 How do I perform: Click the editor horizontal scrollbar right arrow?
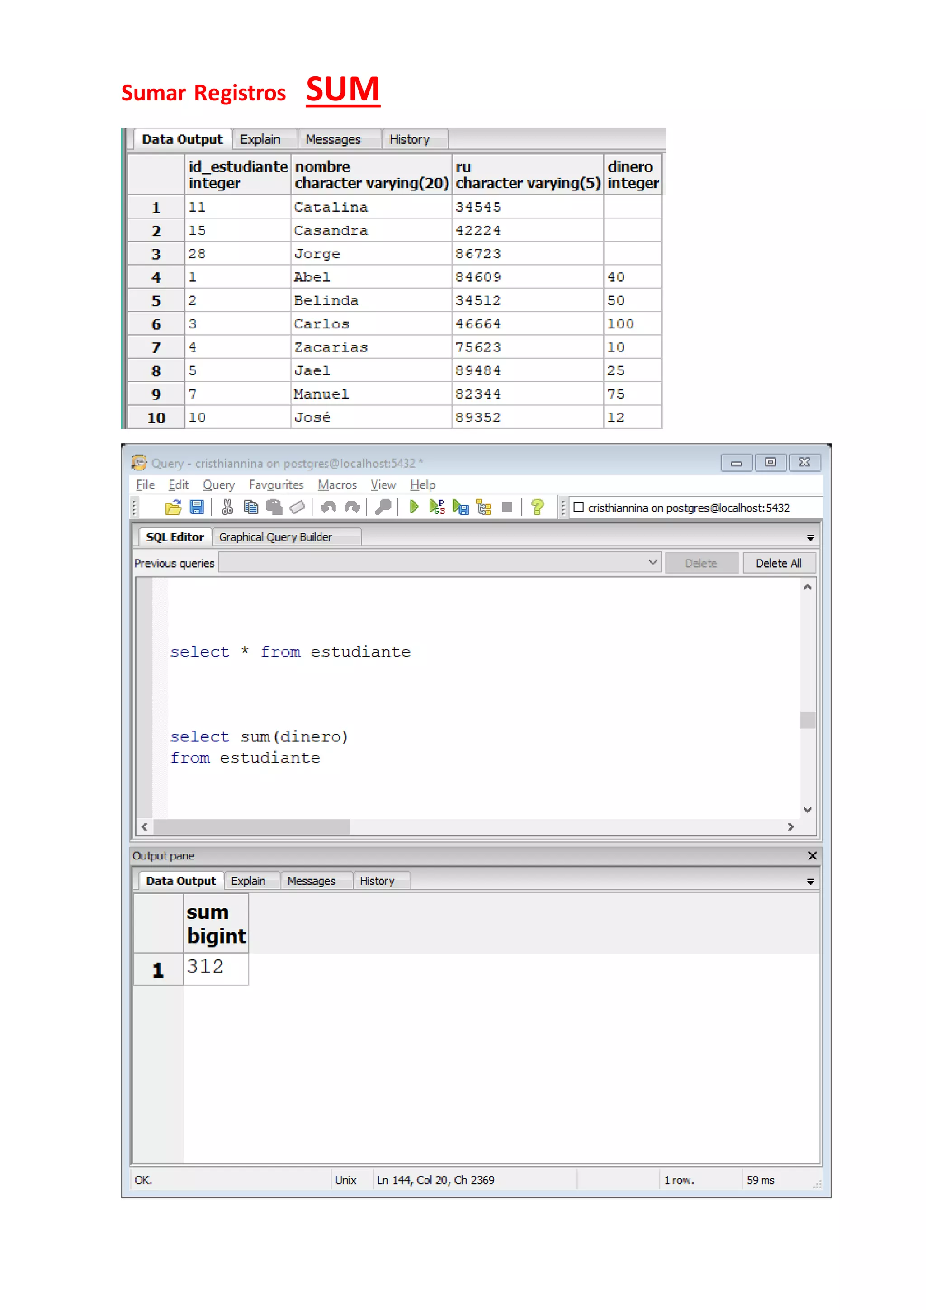[x=791, y=827]
